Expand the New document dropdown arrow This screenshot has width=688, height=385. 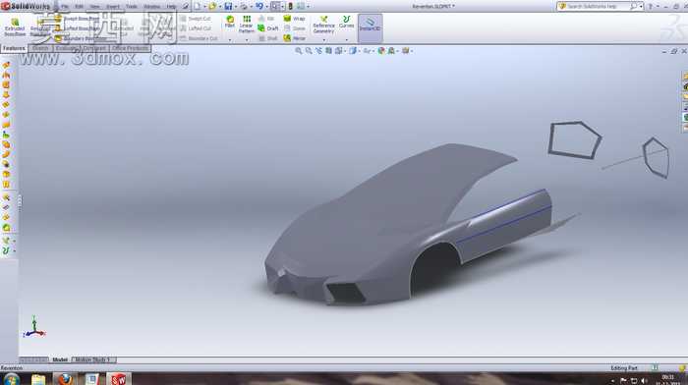[x=204, y=7]
